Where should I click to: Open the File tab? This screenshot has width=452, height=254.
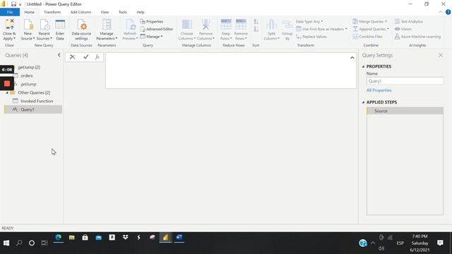10,12
